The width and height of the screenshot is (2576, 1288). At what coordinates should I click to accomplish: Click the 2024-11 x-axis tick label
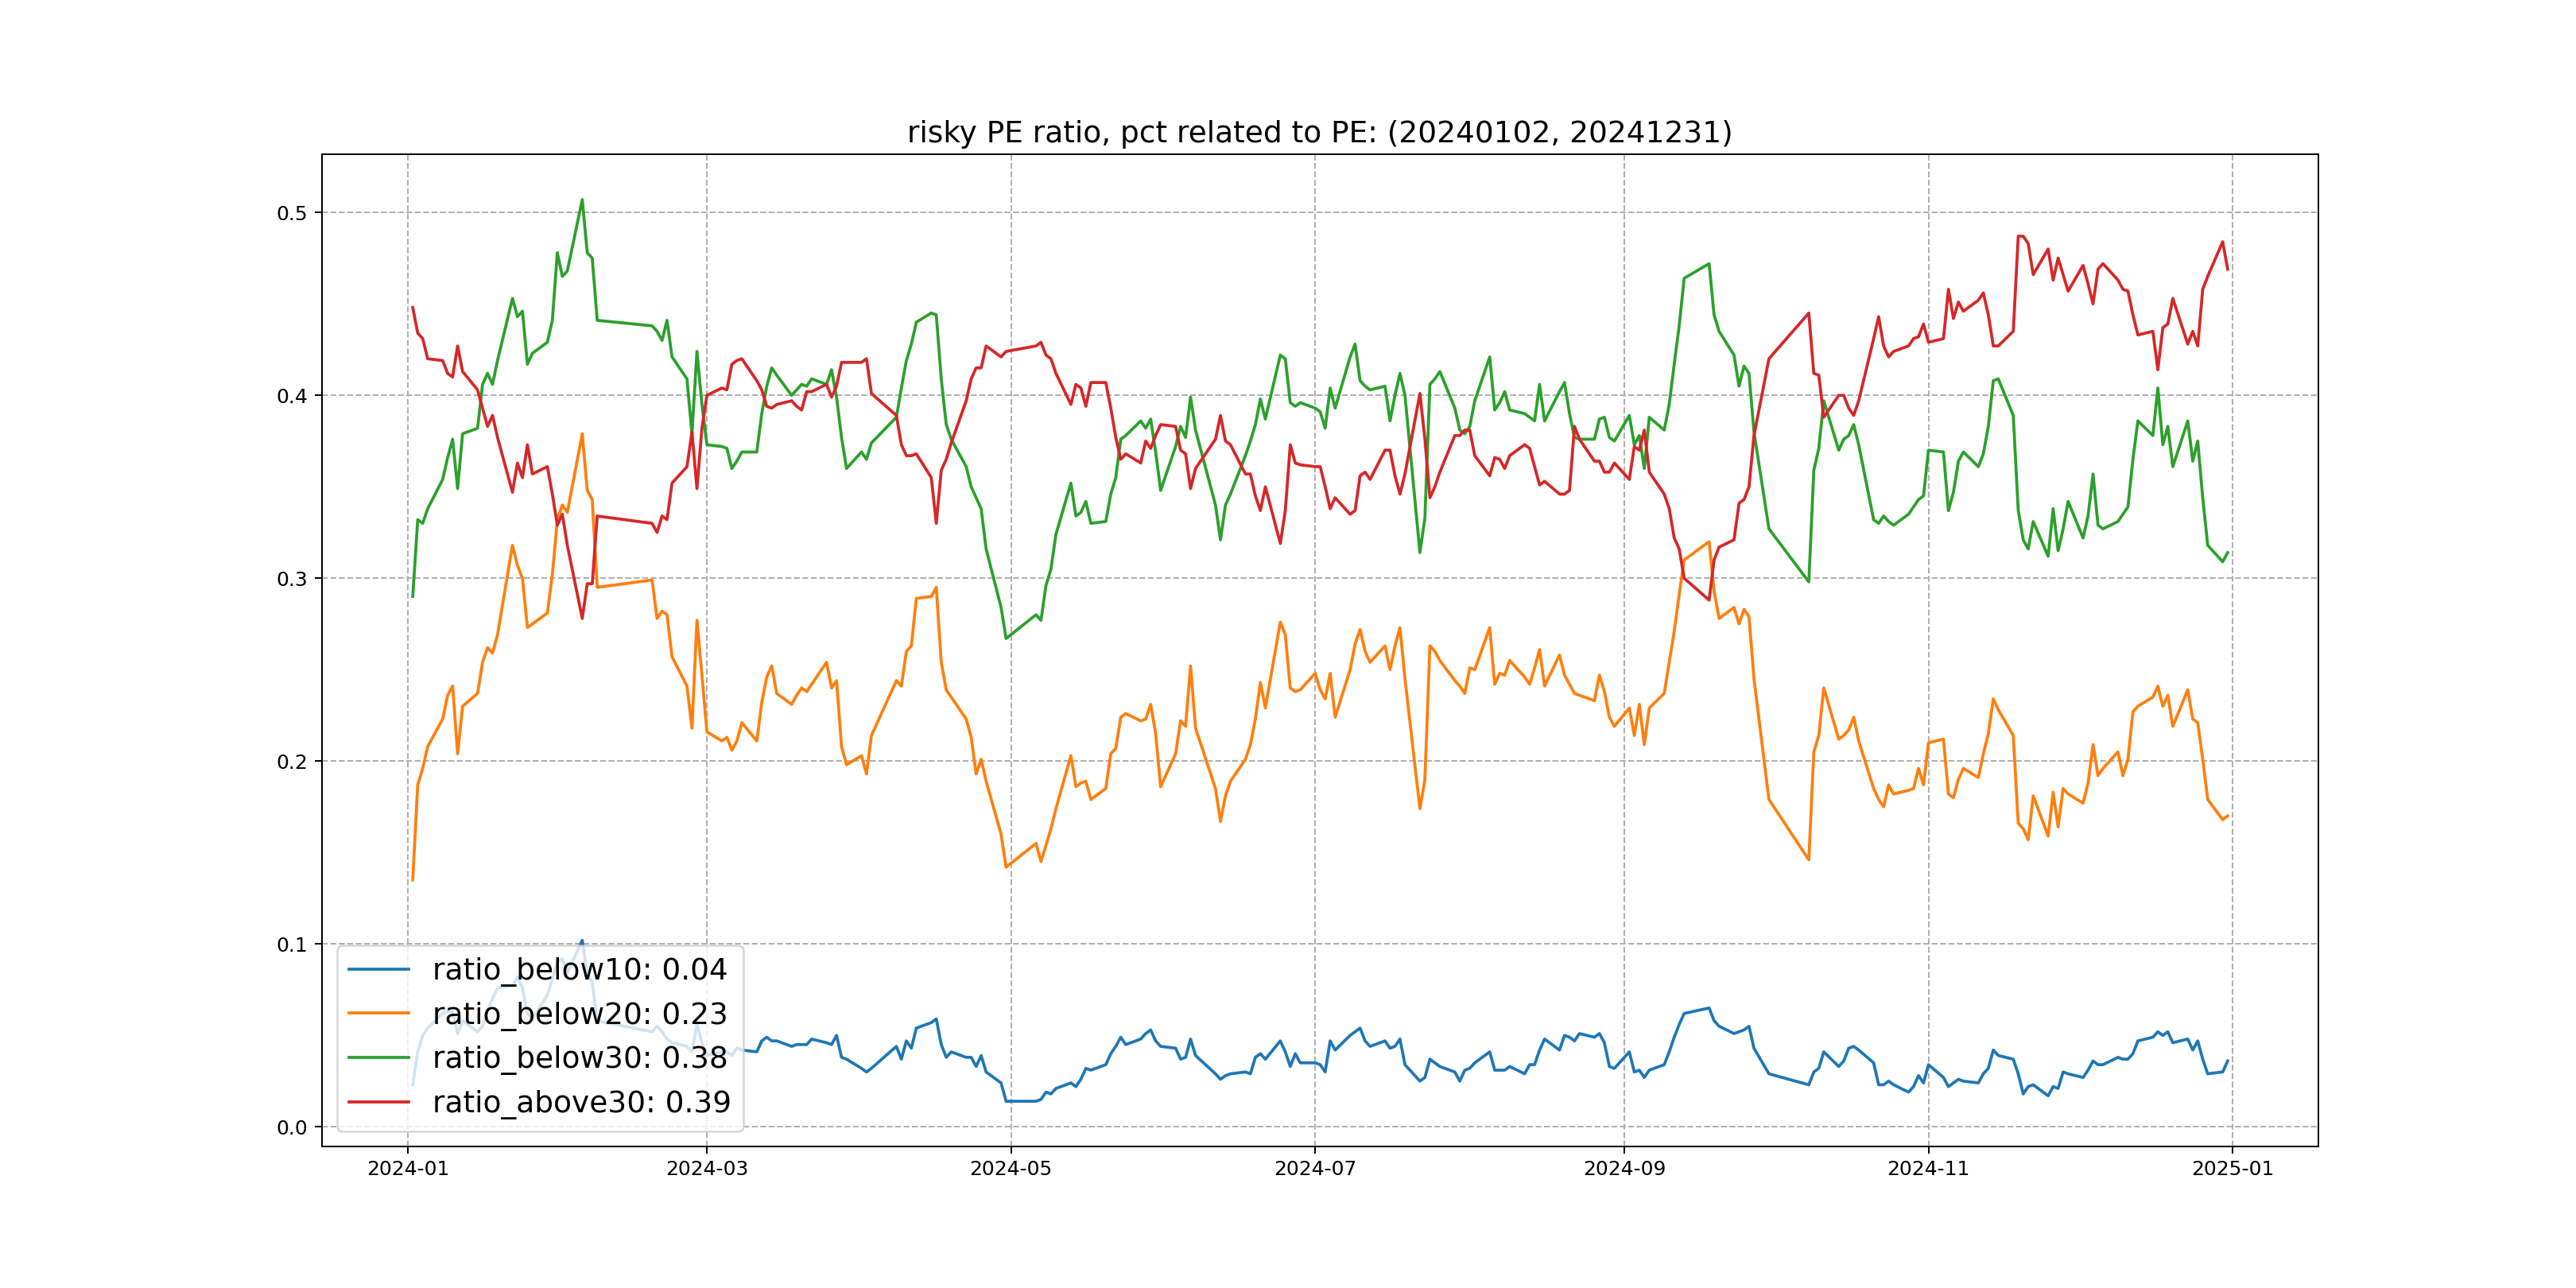point(1928,1168)
